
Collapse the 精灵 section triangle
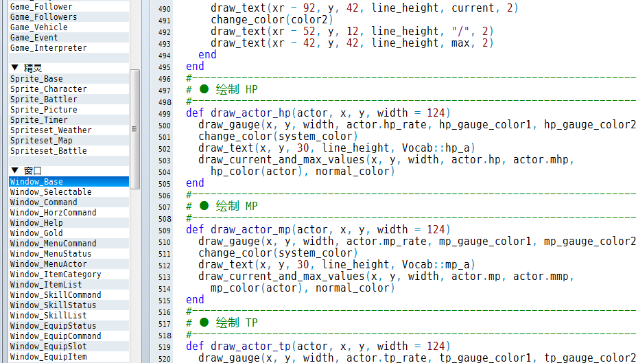click(14, 67)
